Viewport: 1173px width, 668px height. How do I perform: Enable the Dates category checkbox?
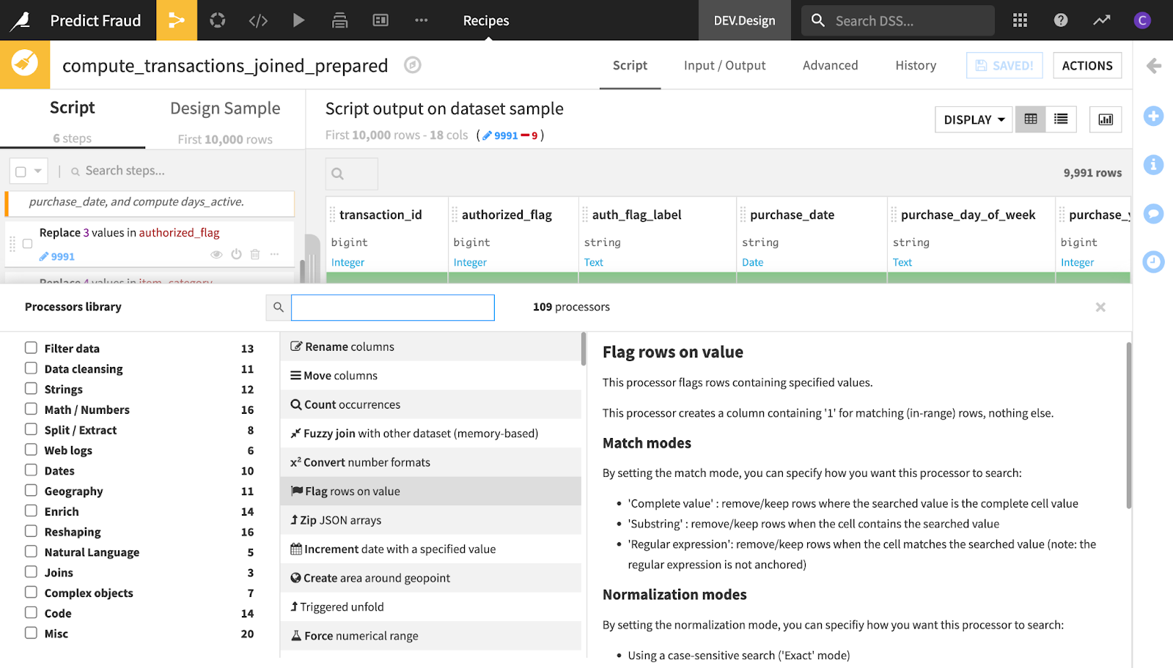[x=31, y=470]
